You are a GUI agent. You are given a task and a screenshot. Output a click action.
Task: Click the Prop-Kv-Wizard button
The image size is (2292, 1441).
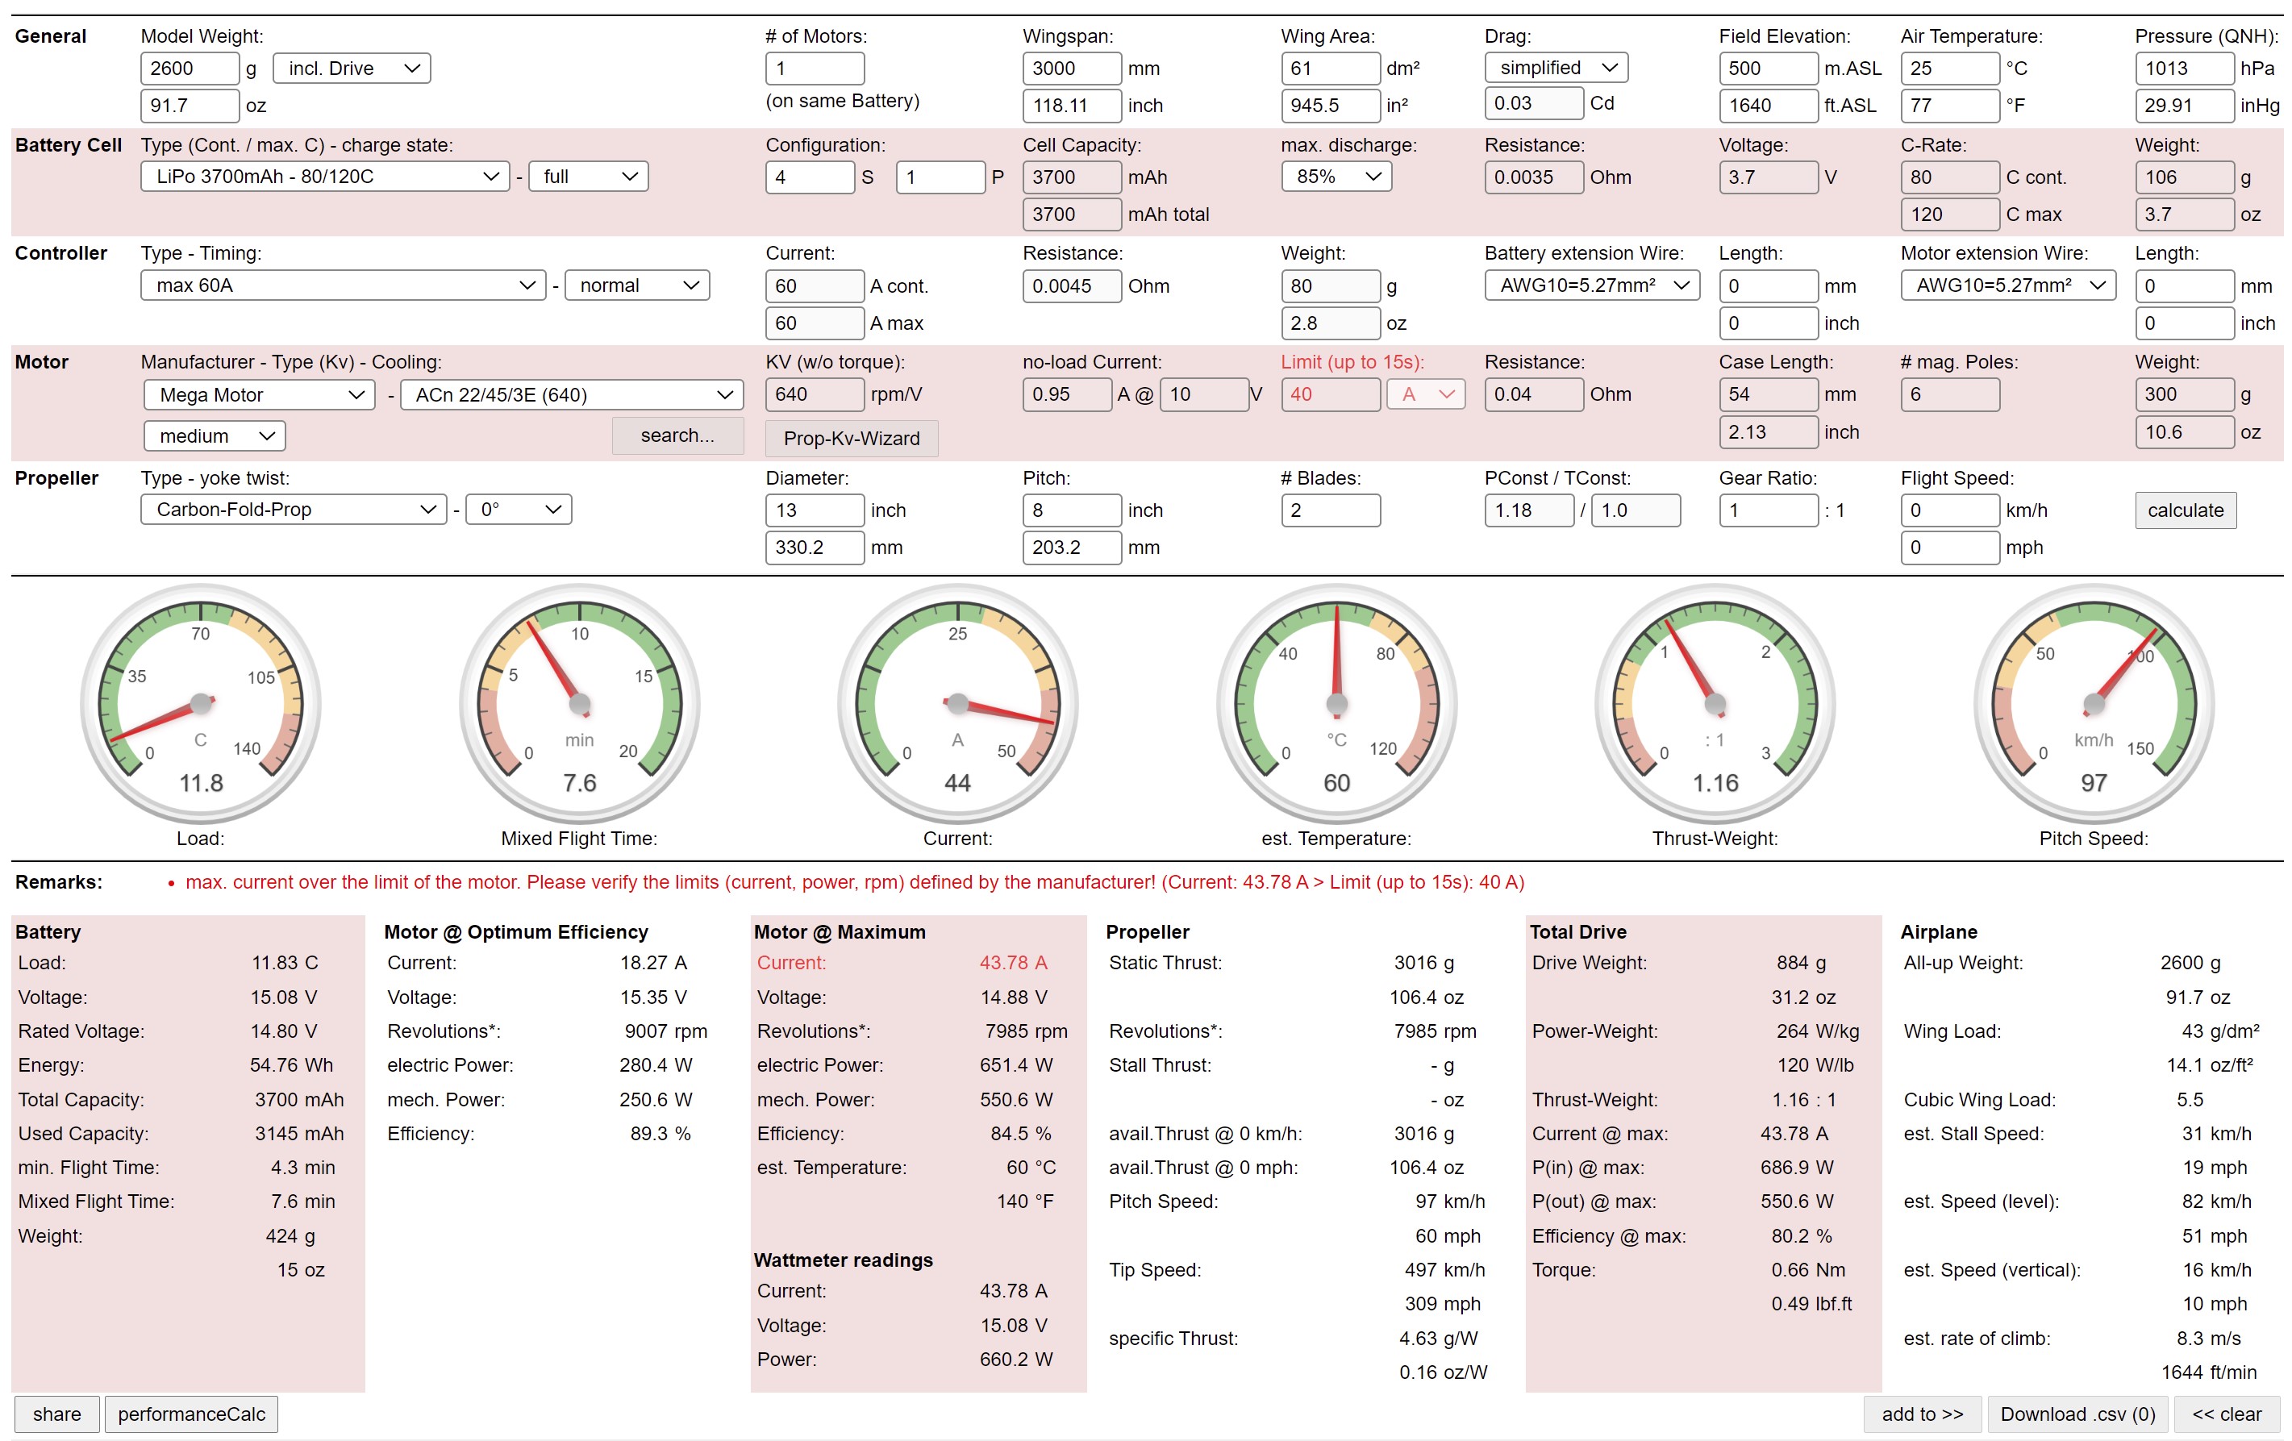coord(851,439)
